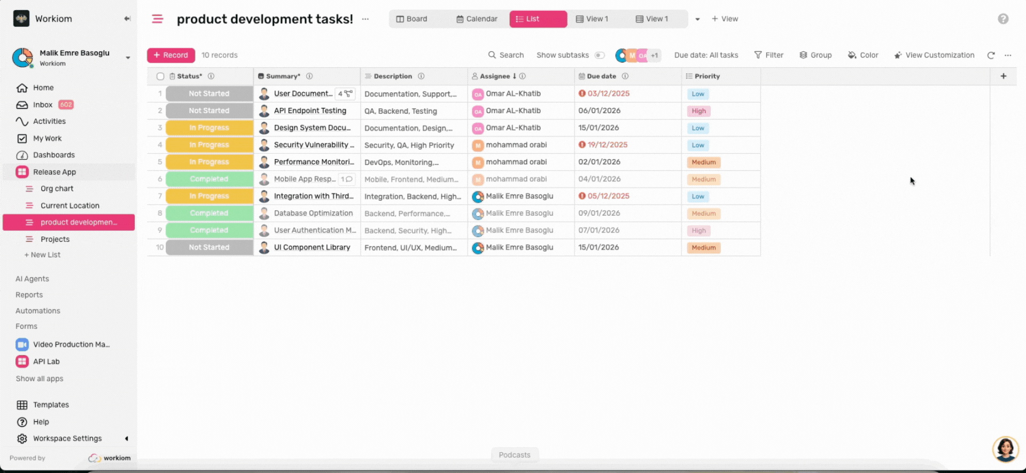Click the info icon next to Due date
The height and width of the screenshot is (473, 1026).
[625, 76]
